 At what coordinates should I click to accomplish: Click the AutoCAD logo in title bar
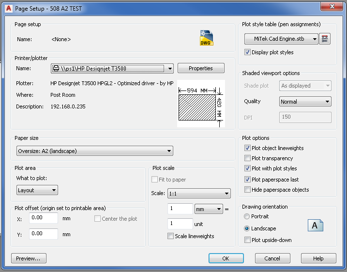click(9, 9)
